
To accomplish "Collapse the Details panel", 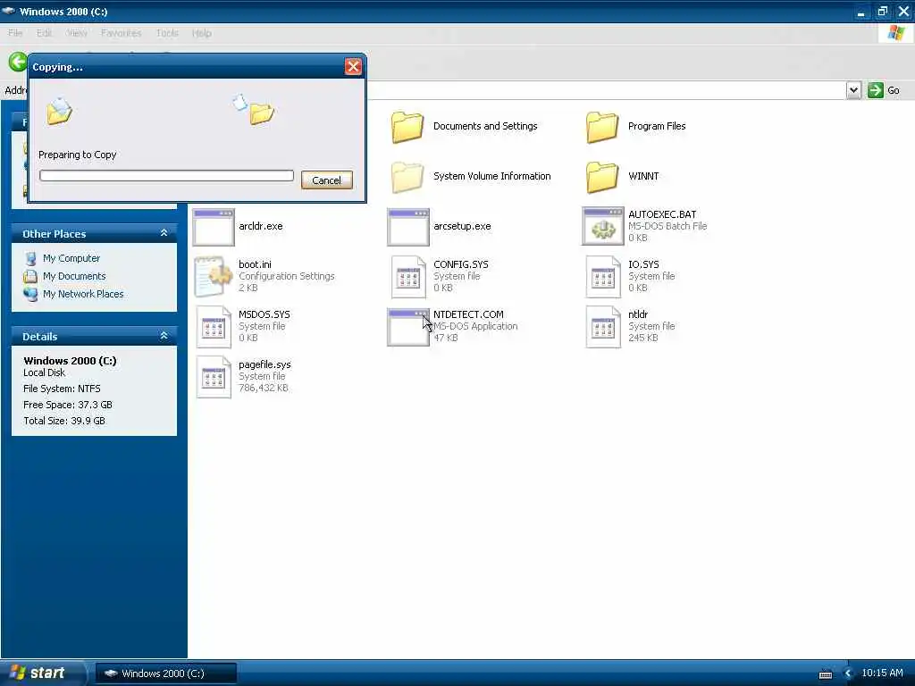I will coord(164,336).
